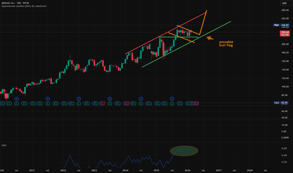
Task: Select the orange projected breakout line
Action: [203, 22]
